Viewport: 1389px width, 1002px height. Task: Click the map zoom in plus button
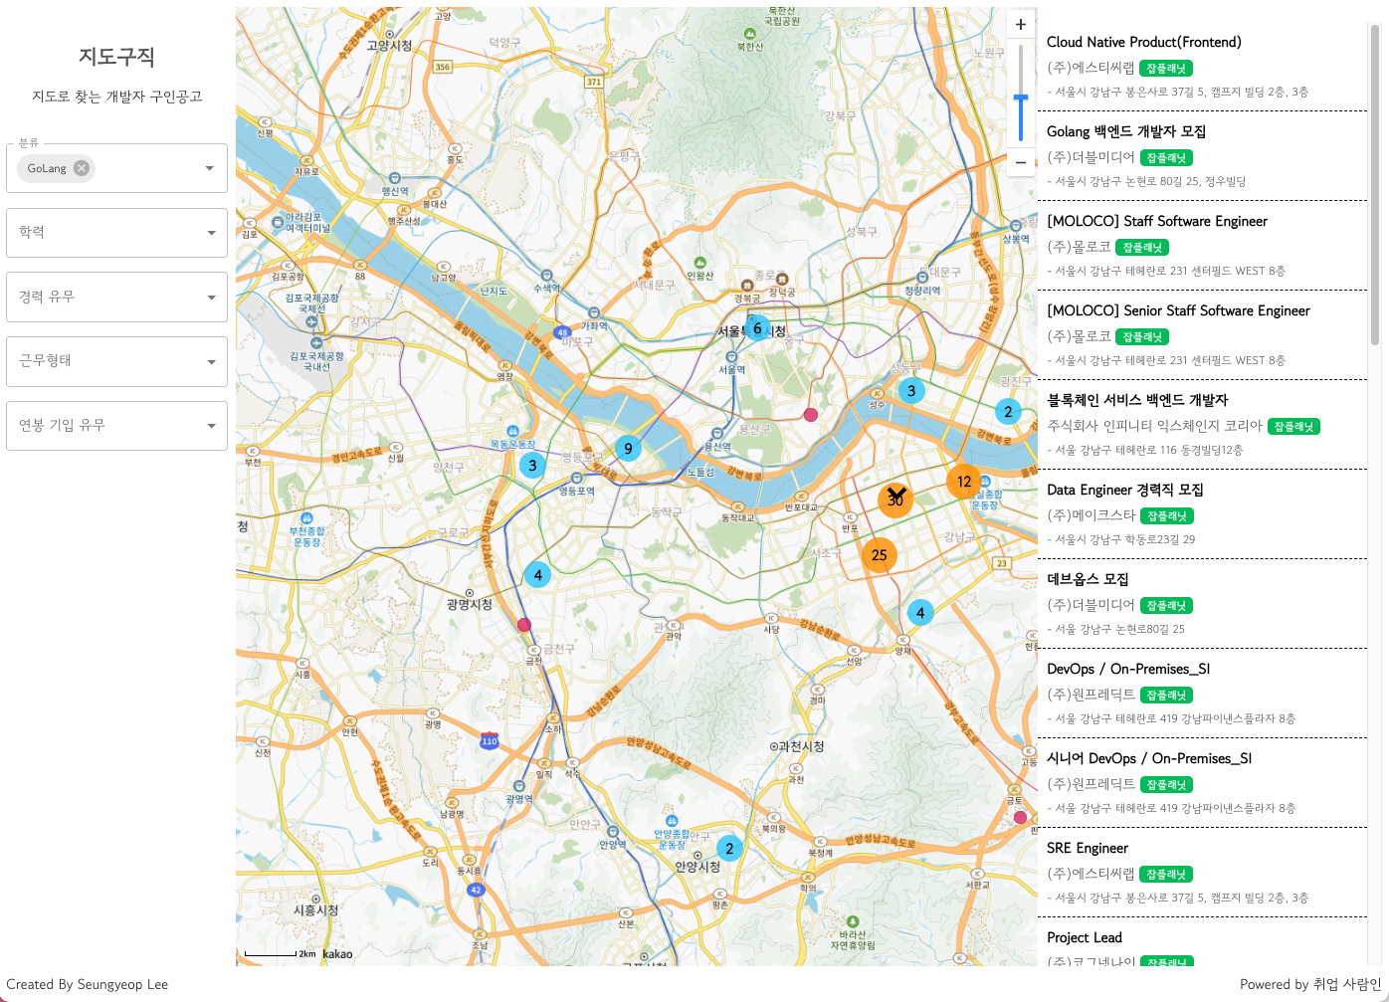coord(1020,25)
